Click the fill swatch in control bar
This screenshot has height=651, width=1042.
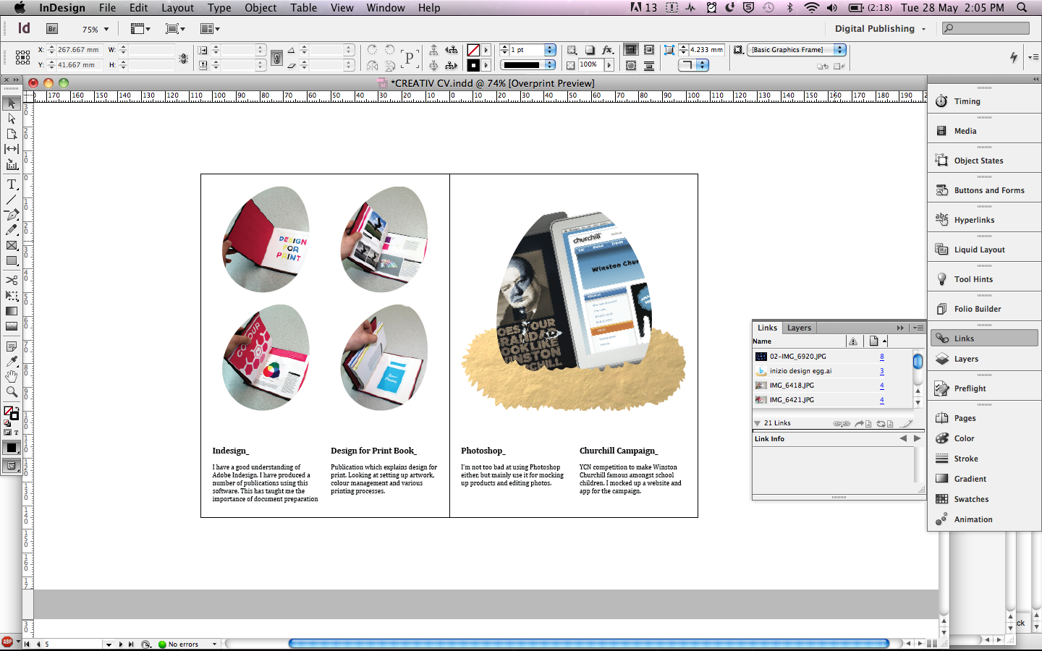pyautogui.click(x=473, y=50)
